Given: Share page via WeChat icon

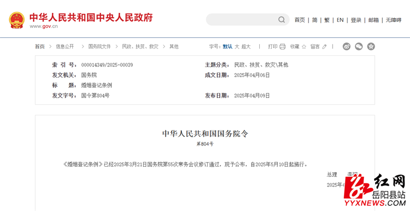Looking at the screenshot, I should click(x=359, y=46).
